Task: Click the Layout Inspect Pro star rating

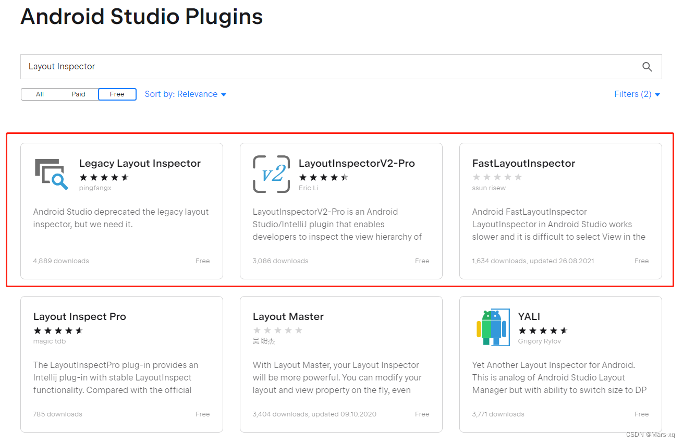Action: click(58, 330)
